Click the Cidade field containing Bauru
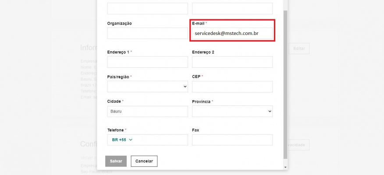Viewport: 384px width, 175px height. coord(147,111)
